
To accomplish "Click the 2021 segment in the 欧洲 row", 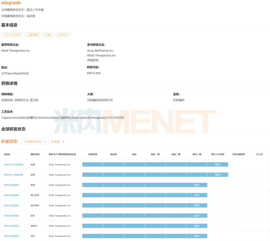I will click(197, 216).
